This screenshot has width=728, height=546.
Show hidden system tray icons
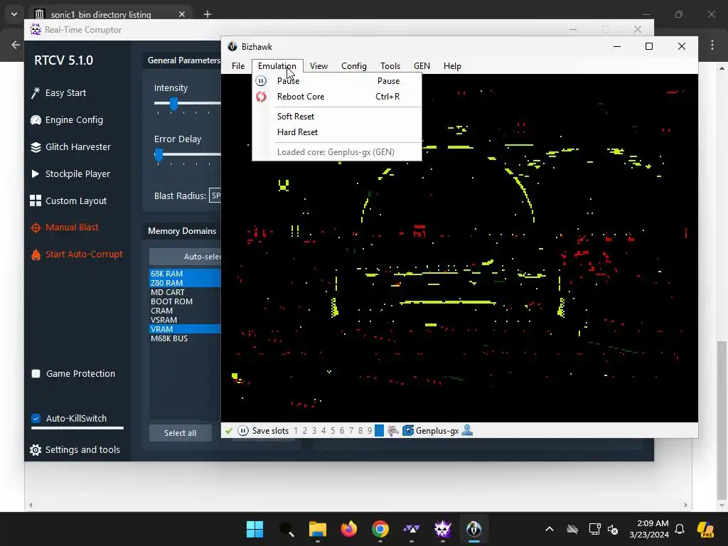click(x=550, y=529)
